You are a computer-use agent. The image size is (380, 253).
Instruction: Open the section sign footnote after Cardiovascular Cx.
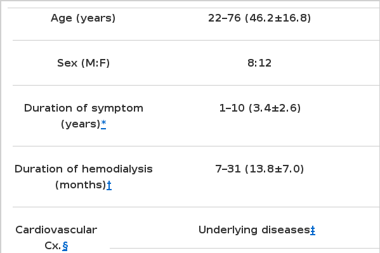[x=65, y=246]
